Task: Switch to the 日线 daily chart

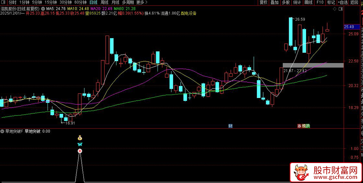Action: (93, 3)
